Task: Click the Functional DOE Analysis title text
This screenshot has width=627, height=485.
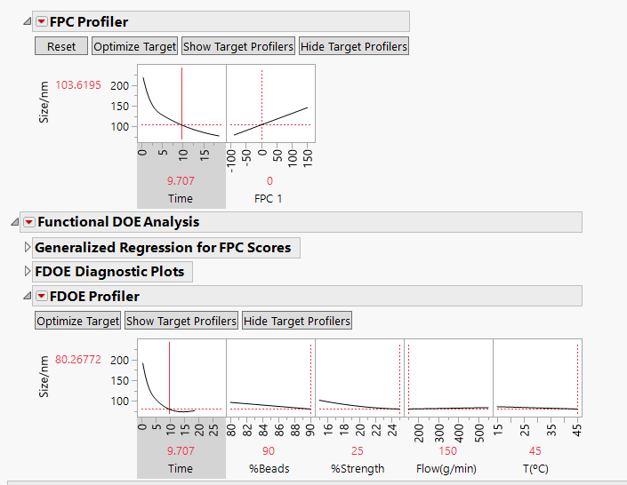Action: pyautogui.click(x=118, y=222)
